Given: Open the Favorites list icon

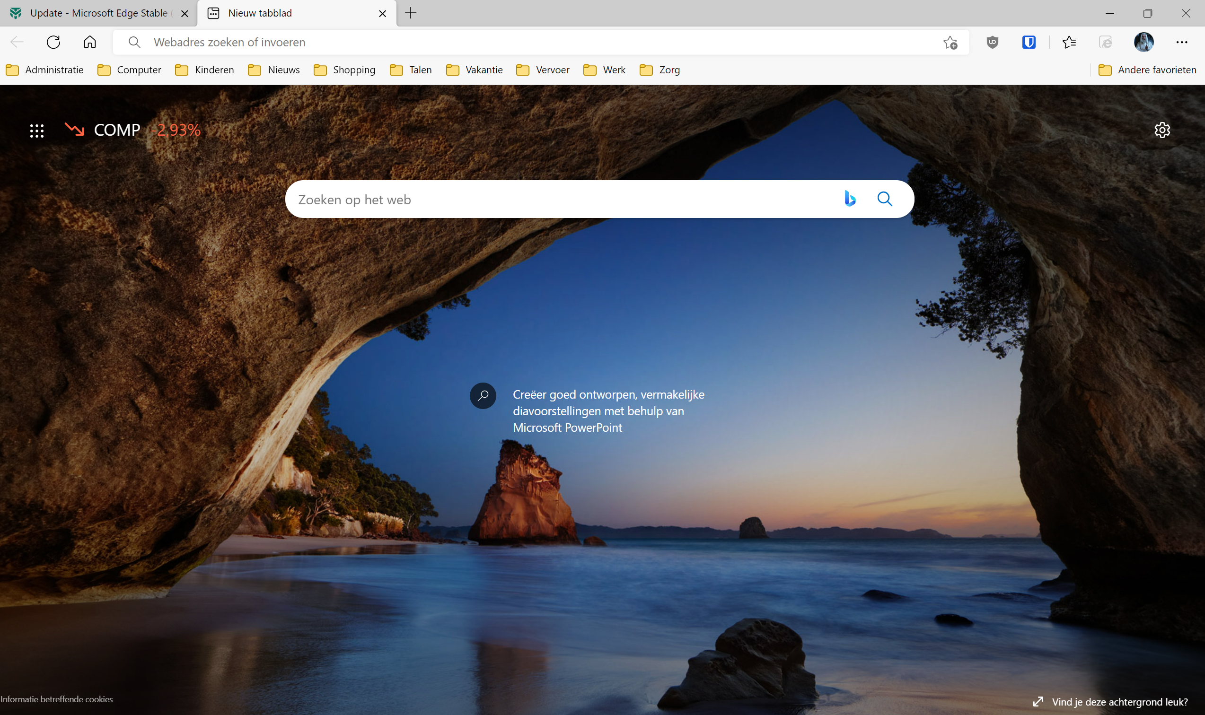Looking at the screenshot, I should [x=1069, y=43].
